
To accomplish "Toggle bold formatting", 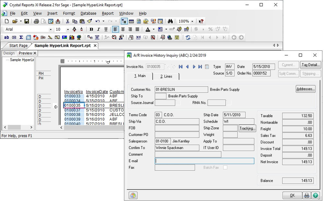I will pyautogui.click(x=91, y=29).
